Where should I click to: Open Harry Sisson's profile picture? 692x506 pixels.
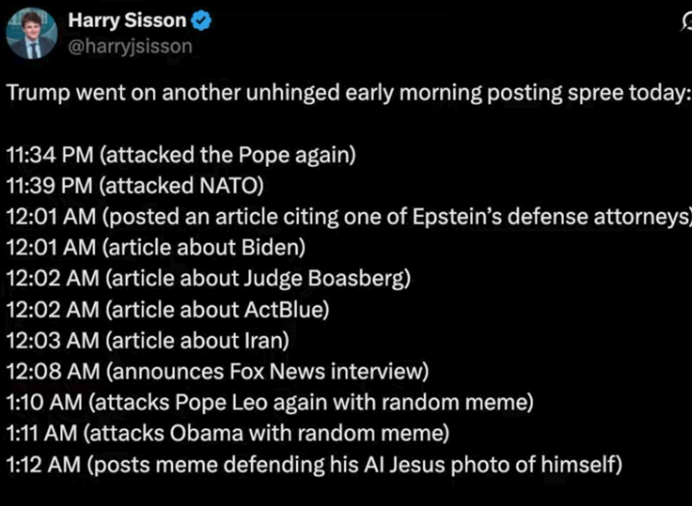(x=31, y=33)
